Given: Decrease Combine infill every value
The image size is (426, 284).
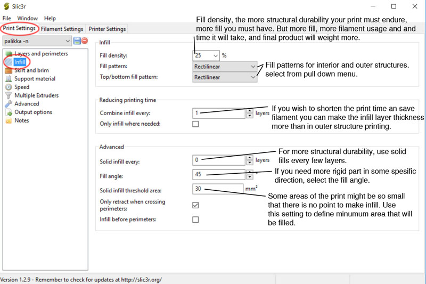Looking at the screenshot, I should (x=249, y=116).
